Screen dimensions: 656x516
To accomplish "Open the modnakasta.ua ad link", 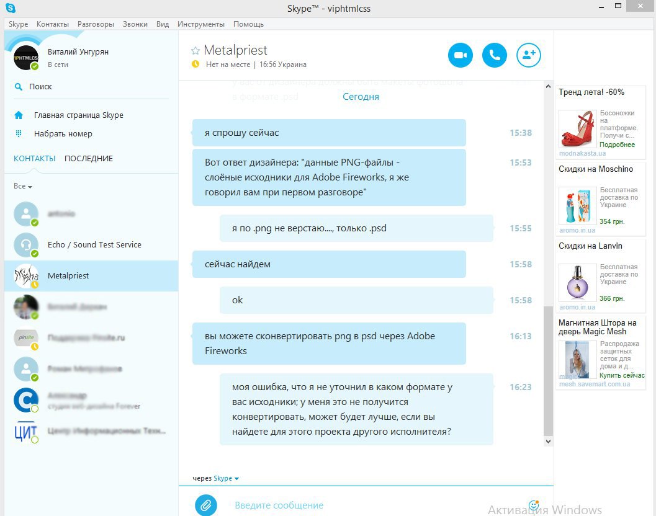I will tap(582, 153).
